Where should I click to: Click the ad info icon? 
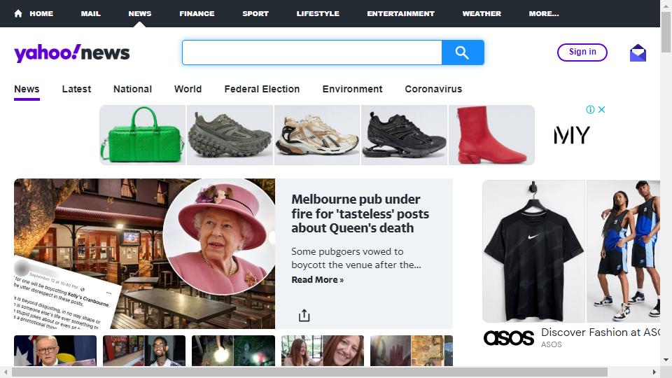tap(590, 109)
